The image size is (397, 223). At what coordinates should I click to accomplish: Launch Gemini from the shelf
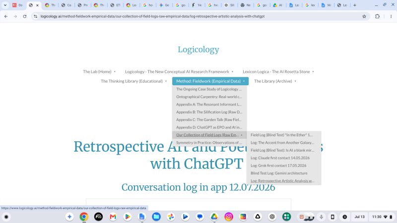point(69,217)
